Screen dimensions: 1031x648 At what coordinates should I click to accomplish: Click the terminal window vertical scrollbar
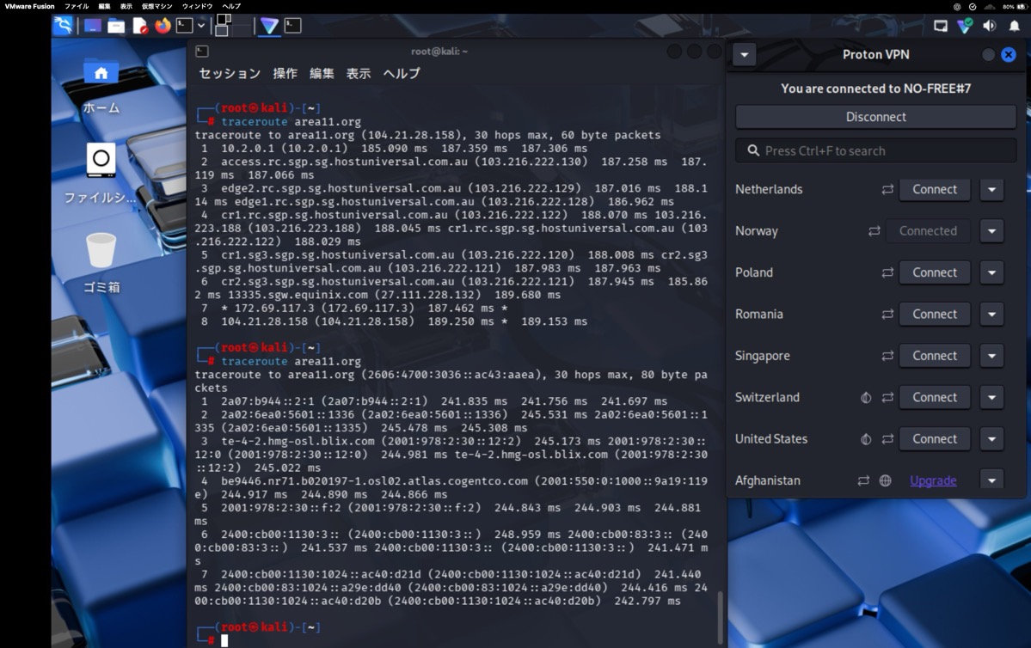[720, 616]
